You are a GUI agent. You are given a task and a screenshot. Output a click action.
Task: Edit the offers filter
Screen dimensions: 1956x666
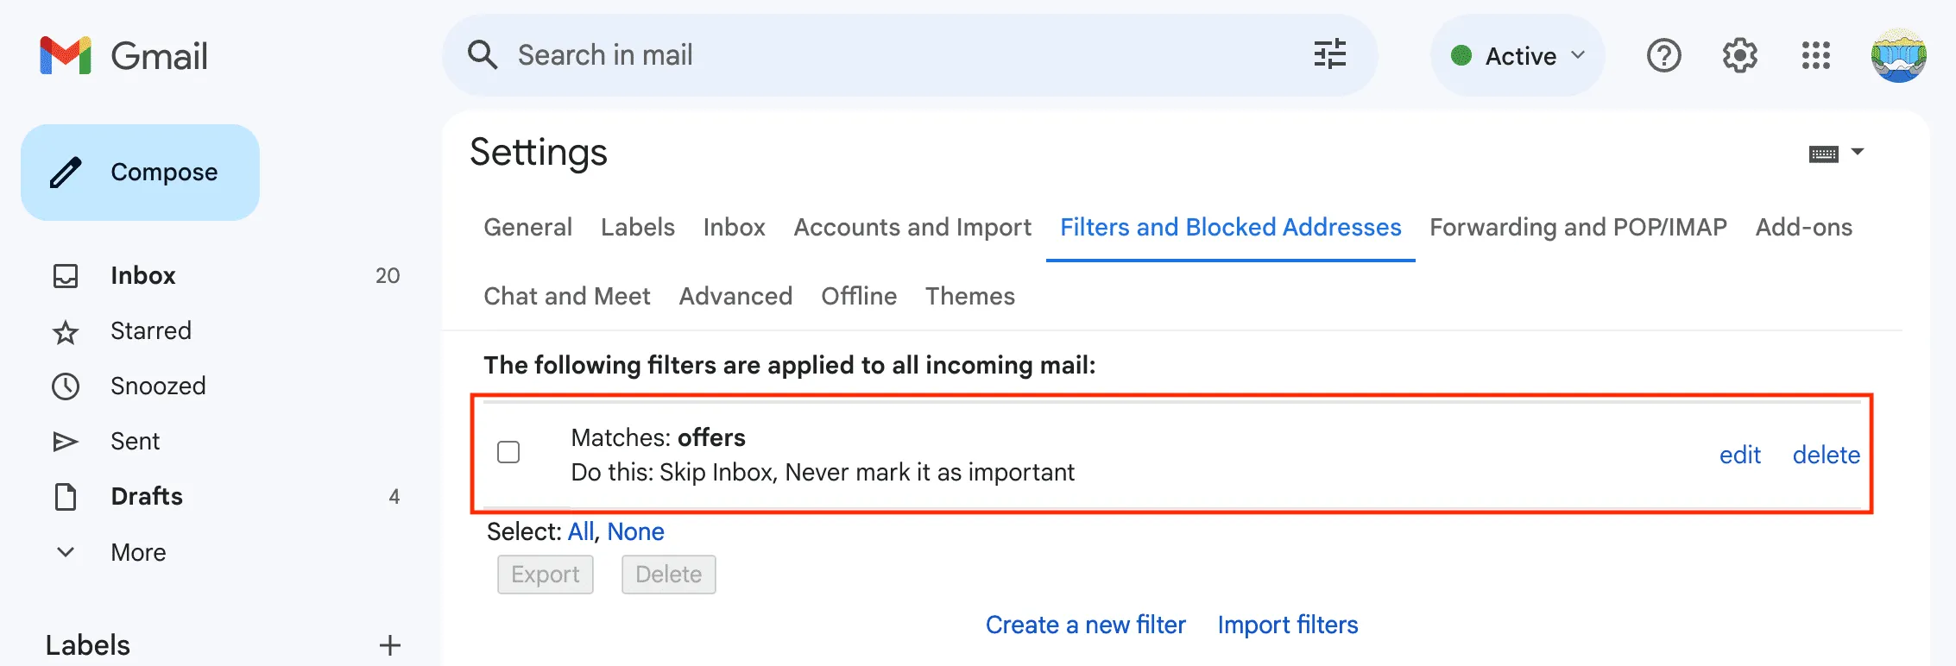click(1739, 455)
